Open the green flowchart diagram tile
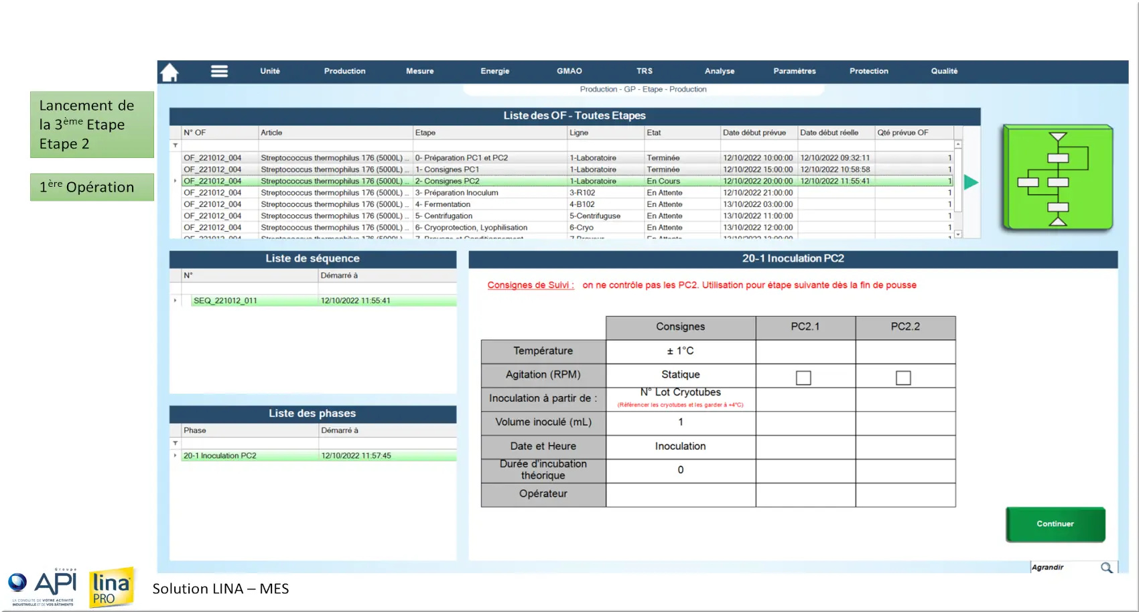The image size is (1139, 612). [x=1057, y=179]
